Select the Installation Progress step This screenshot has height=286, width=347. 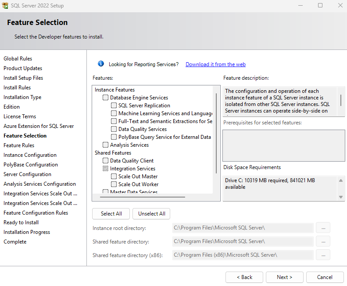pyautogui.click(x=27, y=232)
